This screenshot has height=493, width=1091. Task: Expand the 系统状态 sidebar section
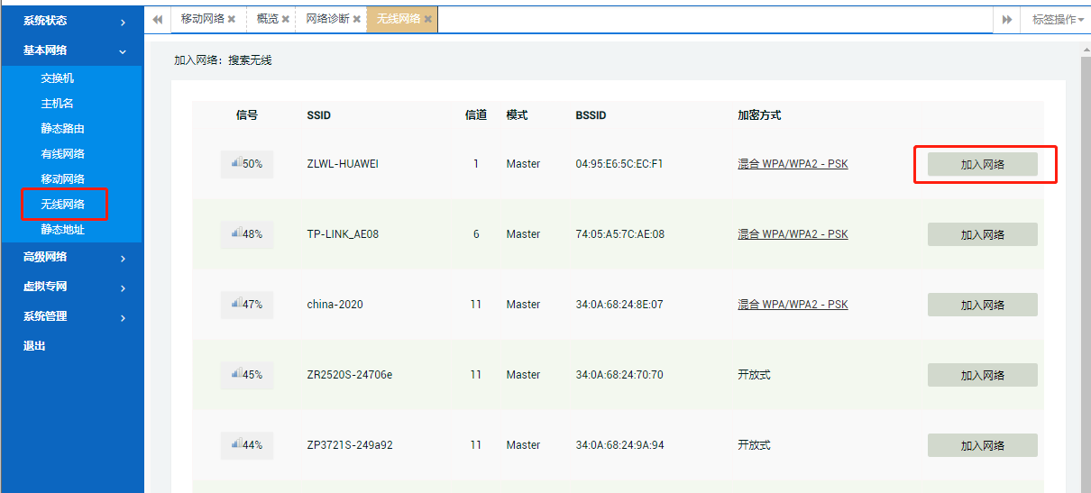point(72,21)
